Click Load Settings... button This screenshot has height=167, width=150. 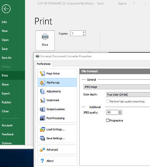pos(57,130)
